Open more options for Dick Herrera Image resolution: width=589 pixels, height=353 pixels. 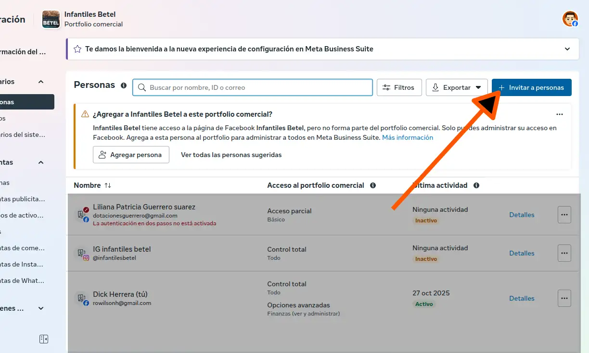pos(564,298)
